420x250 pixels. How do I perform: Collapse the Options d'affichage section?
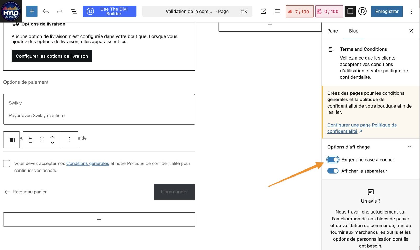[410, 147]
